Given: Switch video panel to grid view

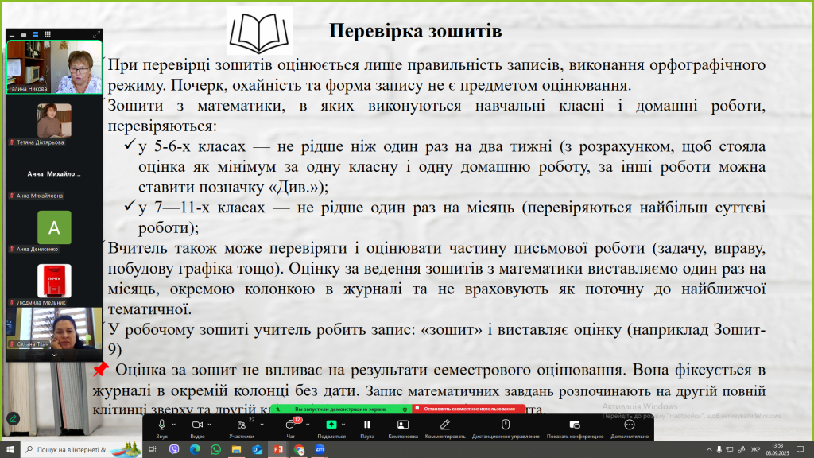Looking at the screenshot, I should pyautogui.click(x=47, y=35).
